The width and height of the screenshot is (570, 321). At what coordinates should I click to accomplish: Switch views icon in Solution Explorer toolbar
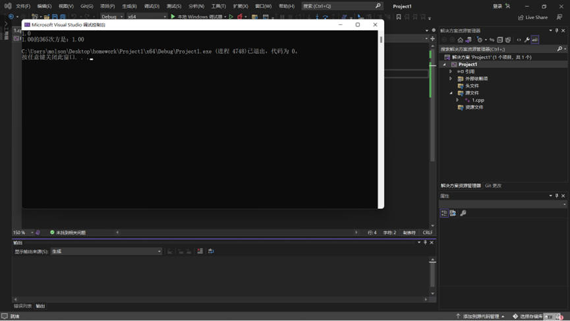[469, 40]
